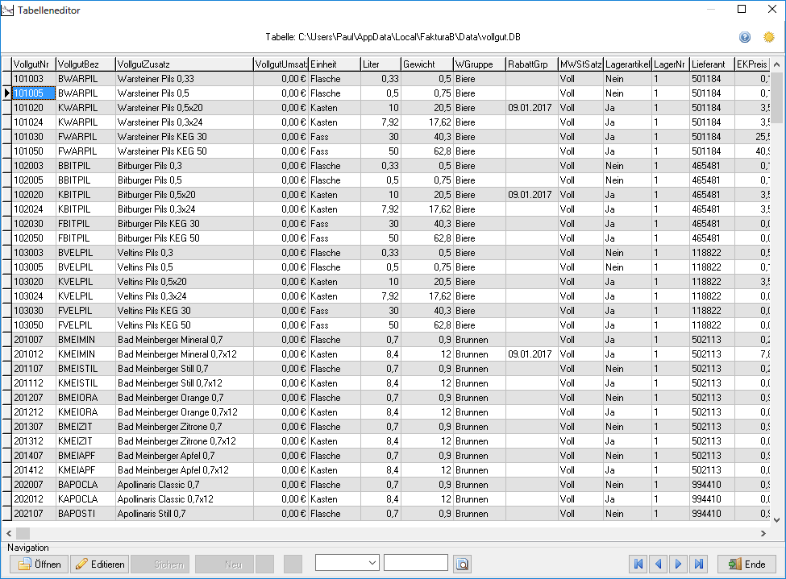
Task: Click the BAPOCLA cell
Action: (x=85, y=485)
